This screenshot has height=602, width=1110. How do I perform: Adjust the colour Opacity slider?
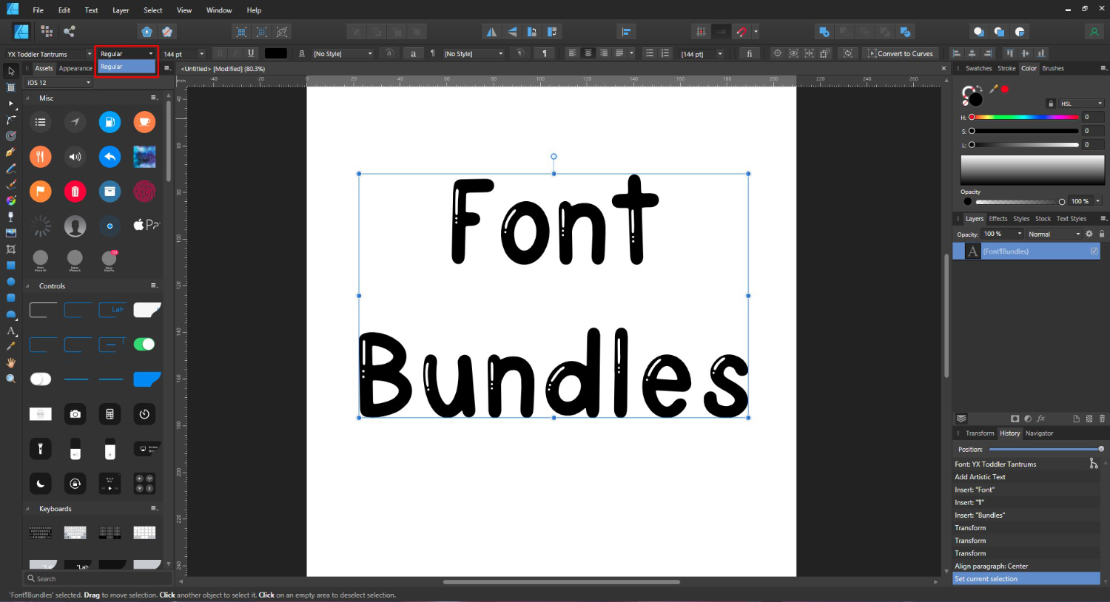coord(1020,202)
